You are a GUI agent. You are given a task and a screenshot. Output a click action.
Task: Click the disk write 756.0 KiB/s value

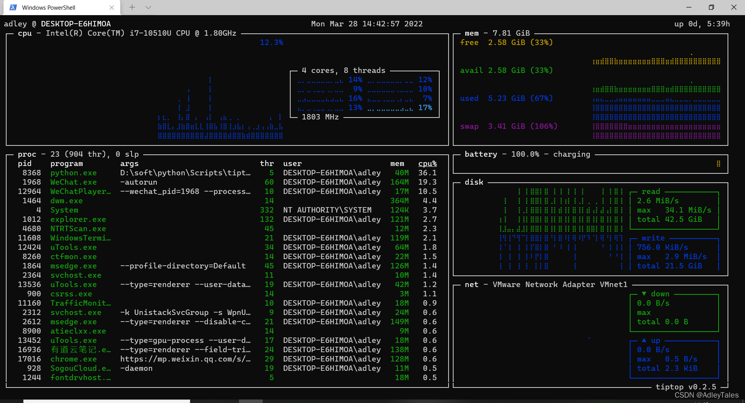[x=663, y=247]
